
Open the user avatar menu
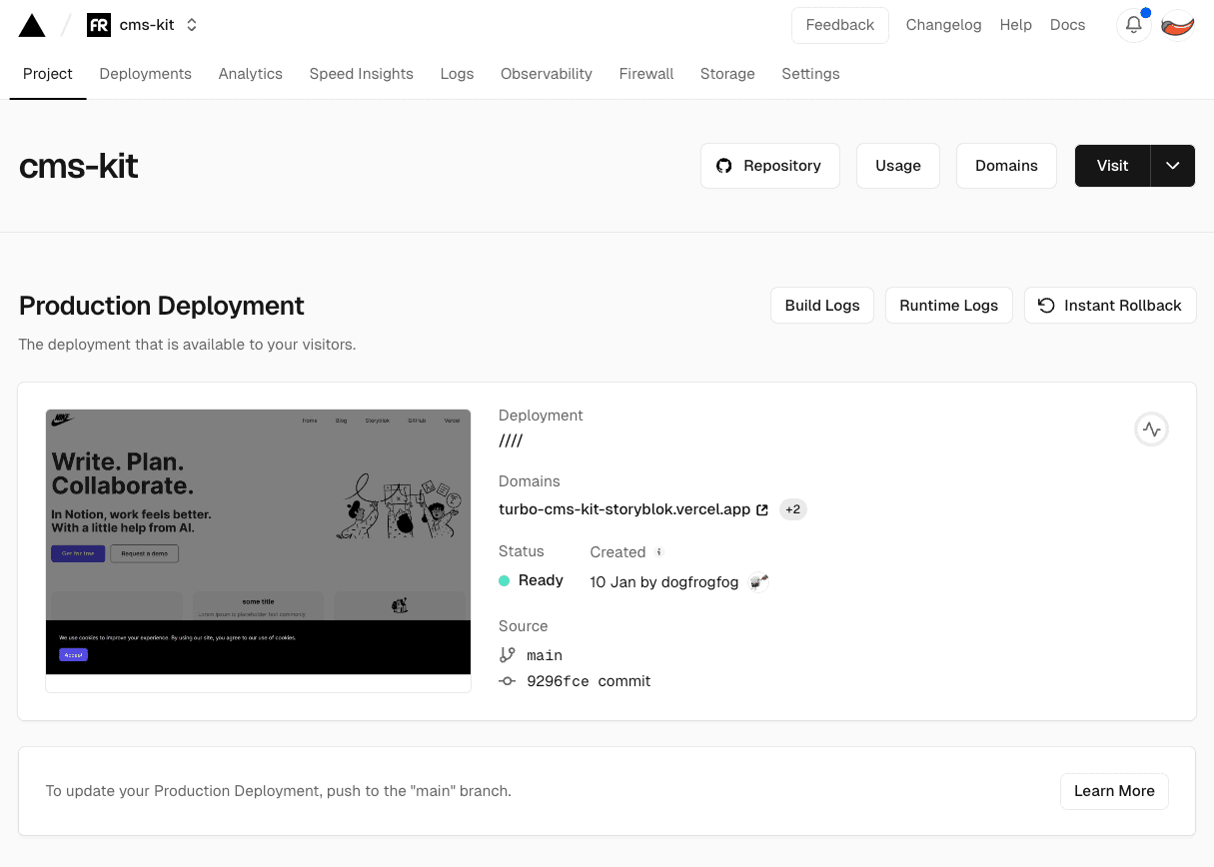[x=1178, y=26]
